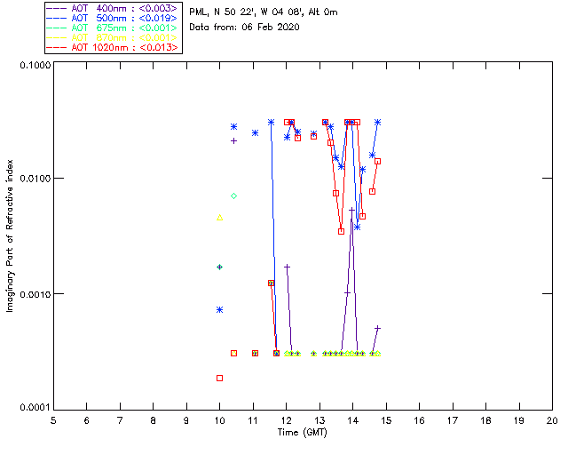
Task: Click the purple plus marker near time 10.4
Action: (234, 140)
